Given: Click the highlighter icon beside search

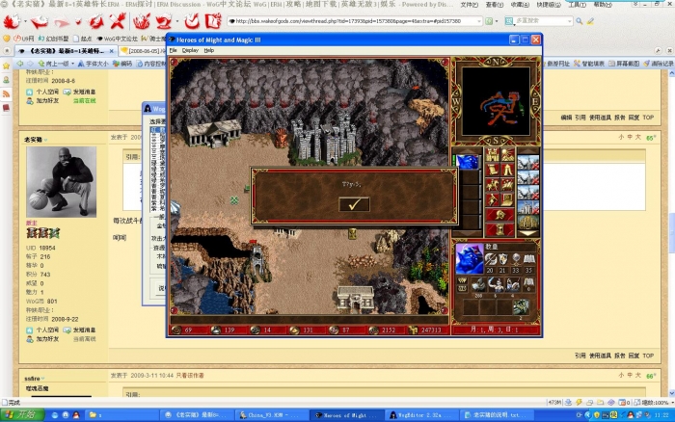Looking at the screenshot, I should click(590, 20).
